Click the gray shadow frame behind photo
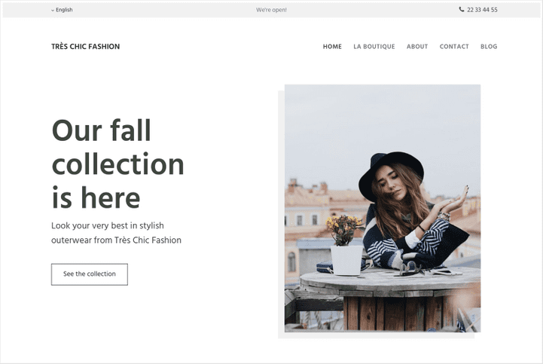The image size is (543, 364). 281,215
